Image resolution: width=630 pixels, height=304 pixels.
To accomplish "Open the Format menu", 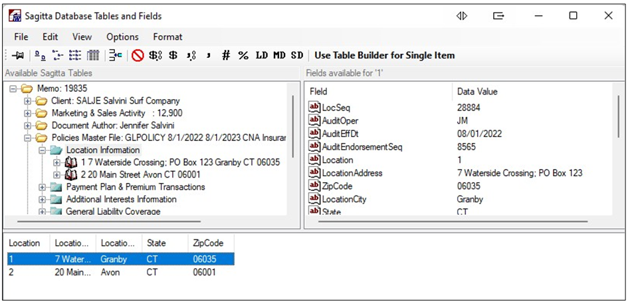I will pyautogui.click(x=168, y=37).
